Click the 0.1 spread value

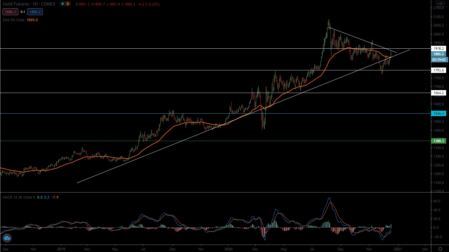[23, 12]
